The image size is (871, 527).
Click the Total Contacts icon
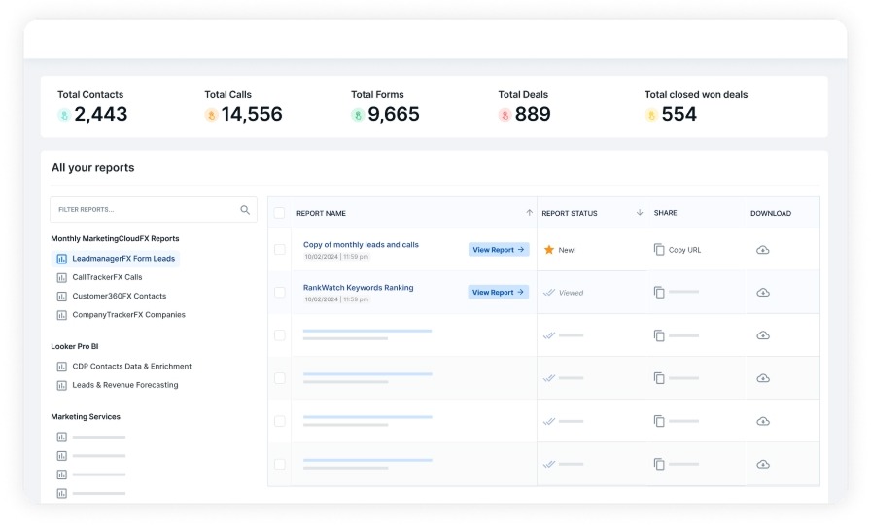tap(64, 115)
